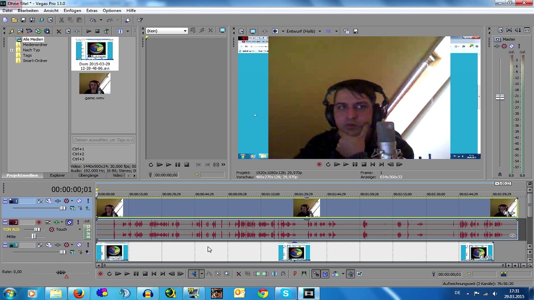The height and width of the screenshot is (300, 534).
Task: Click the tags input field in Project Media
Action: coord(103,140)
